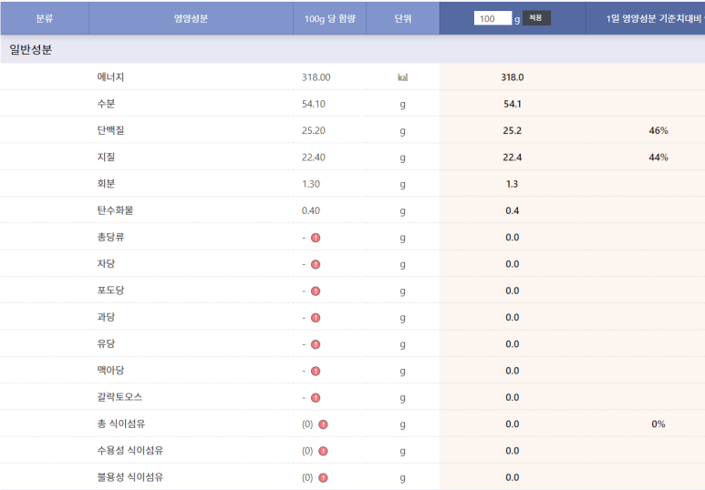Click the bold 1.3 calculated value
Viewport: 705px width, 490px height.
(x=513, y=184)
